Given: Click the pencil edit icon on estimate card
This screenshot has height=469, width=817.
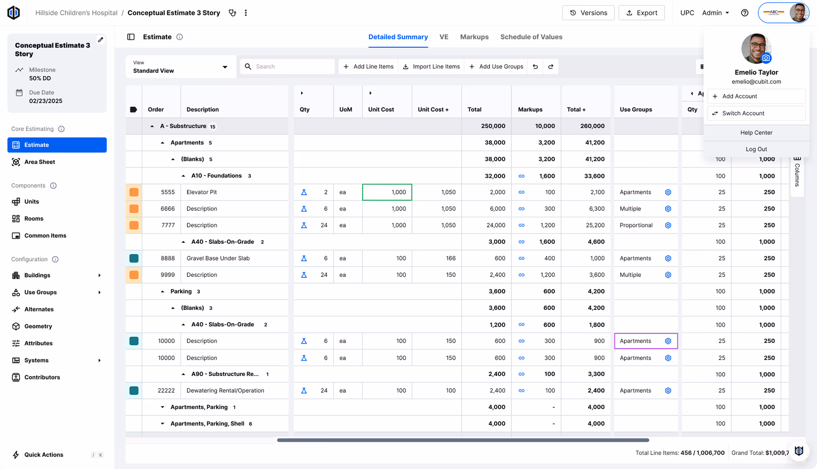Looking at the screenshot, I should (100, 40).
